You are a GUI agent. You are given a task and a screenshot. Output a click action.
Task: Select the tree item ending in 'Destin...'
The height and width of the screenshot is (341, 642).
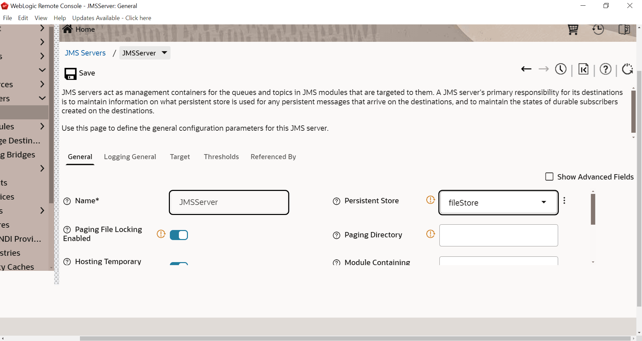pos(20,140)
